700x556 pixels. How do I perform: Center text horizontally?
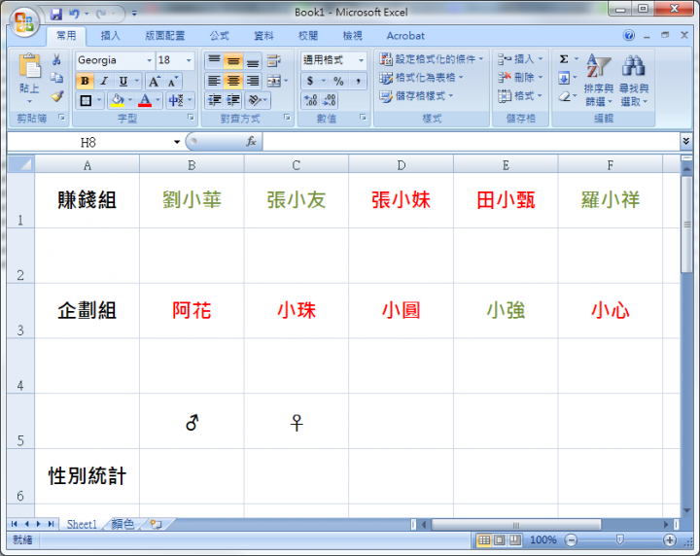point(232,81)
